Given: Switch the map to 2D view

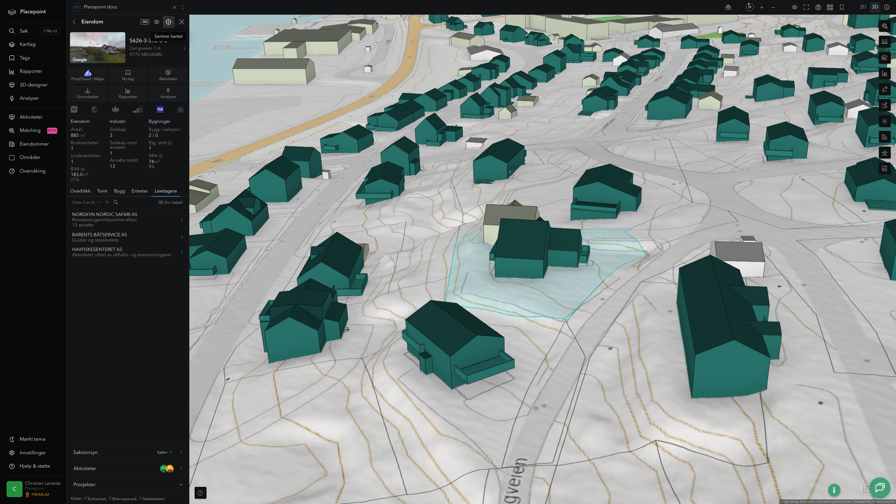Looking at the screenshot, I should point(863,7).
